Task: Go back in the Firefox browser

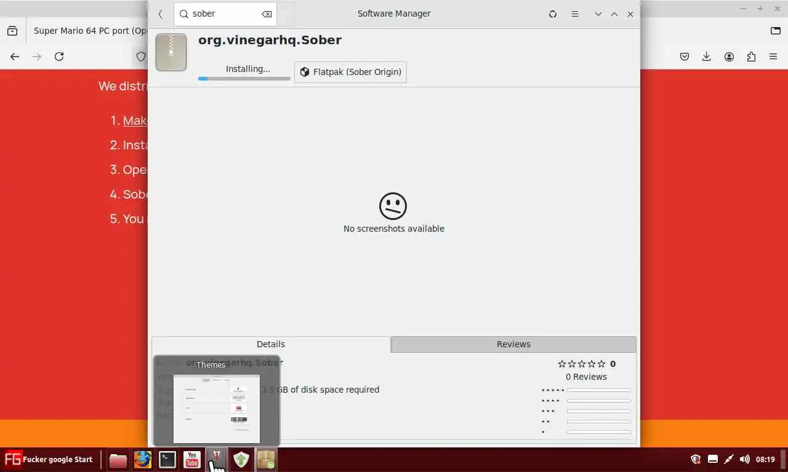Action: [x=15, y=57]
